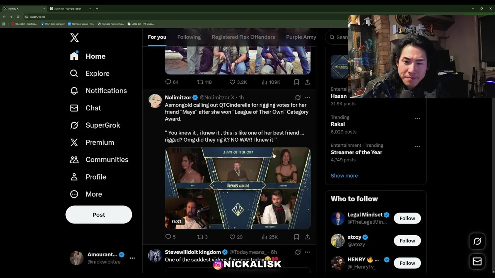Screen dimensions: 495x278
Task: Bookmark the Nolimitzor post
Action: 296,237
